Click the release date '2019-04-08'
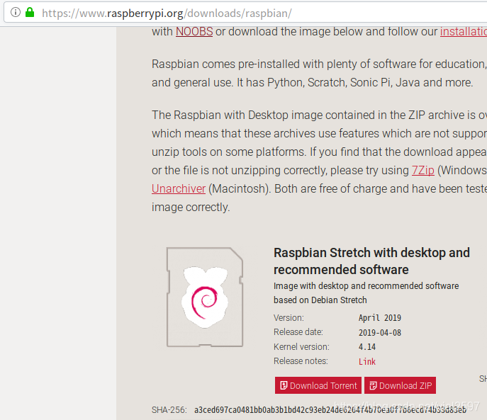Image resolution: width=487 pixels, height=420 pixels. pos(380,332)
